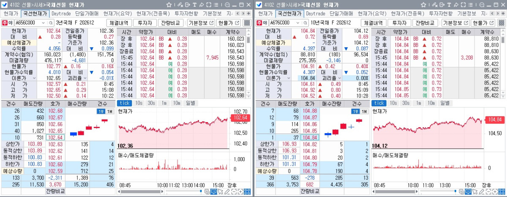Click the share arrow icon in left window

pyautogui.click(x=201, y=5)
